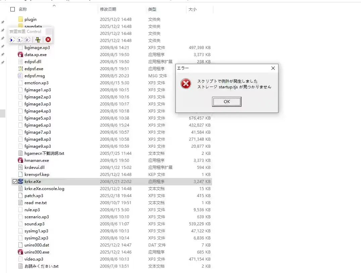
Task: Click the sort direction chevron above 名称
Action: point(54,5)
